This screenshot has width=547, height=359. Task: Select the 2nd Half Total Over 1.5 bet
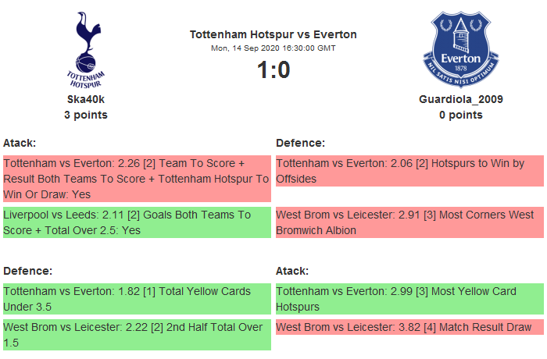[x=136, y=335]
